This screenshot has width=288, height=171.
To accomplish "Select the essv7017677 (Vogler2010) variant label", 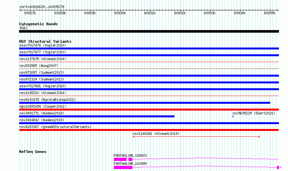I will [x=43, y=52].
